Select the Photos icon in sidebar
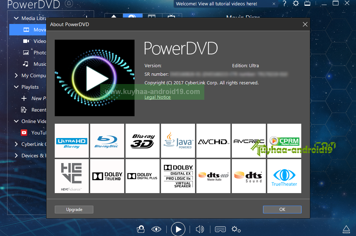This screenshot has width=356, height=236. click(x=26, y=53)
